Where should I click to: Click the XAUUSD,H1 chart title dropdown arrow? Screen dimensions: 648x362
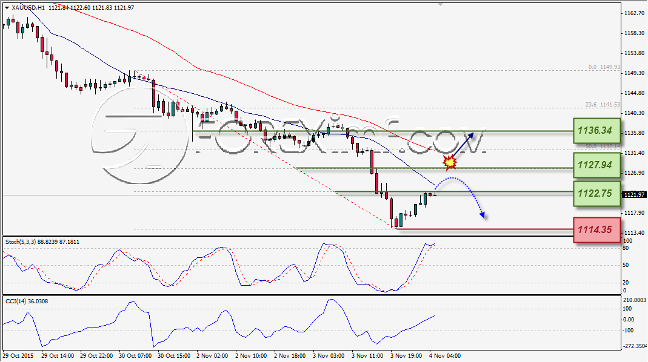[7, 8]
